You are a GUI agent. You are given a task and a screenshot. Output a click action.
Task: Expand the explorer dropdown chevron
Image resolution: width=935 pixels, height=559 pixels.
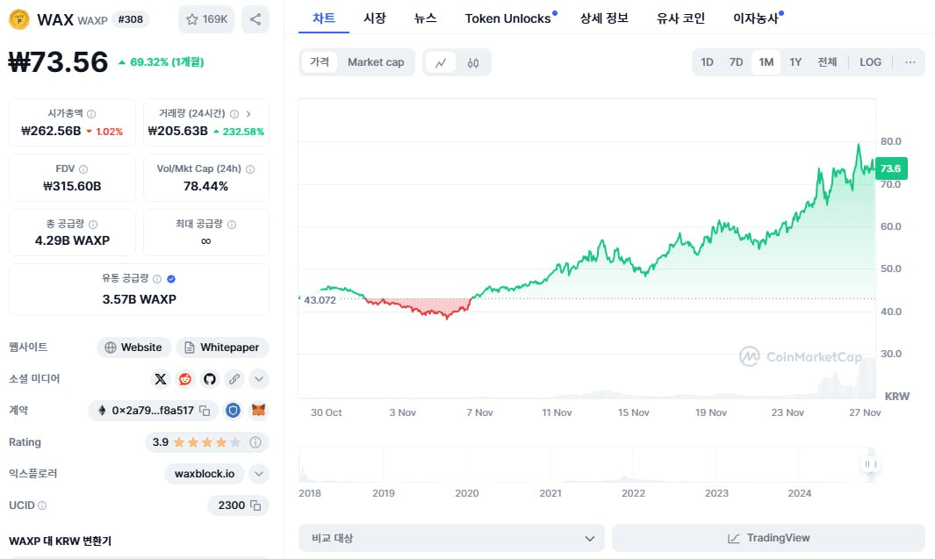pos(259,474)
